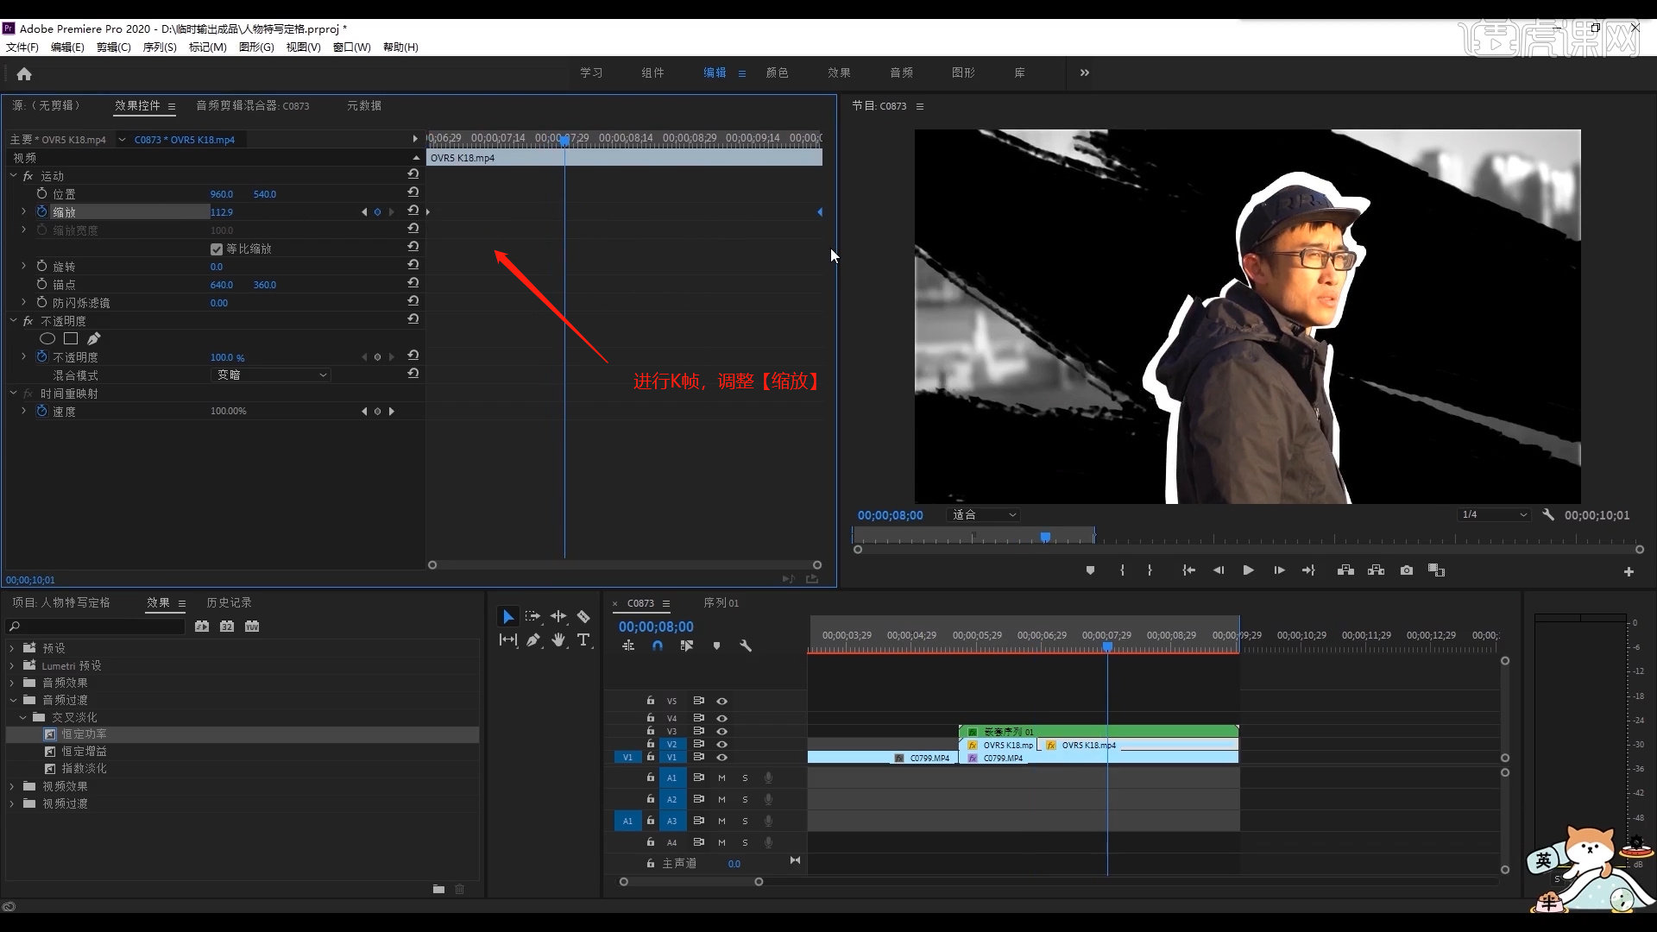Click Mark Out button

(1150, 570)
